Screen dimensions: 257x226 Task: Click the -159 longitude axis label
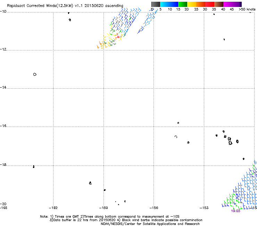pyautogui.click(x=103, y=208)
